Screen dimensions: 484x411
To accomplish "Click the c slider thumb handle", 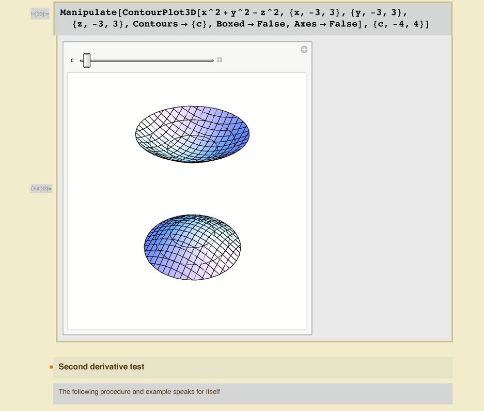I will point(87,60).
